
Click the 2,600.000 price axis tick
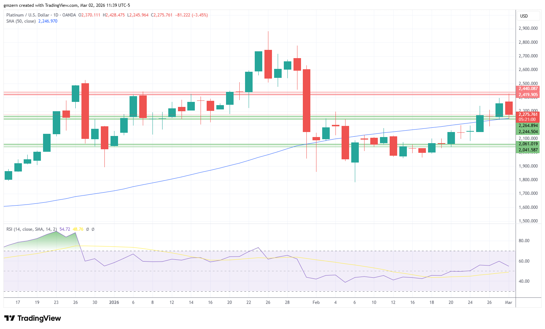[528, 70]
